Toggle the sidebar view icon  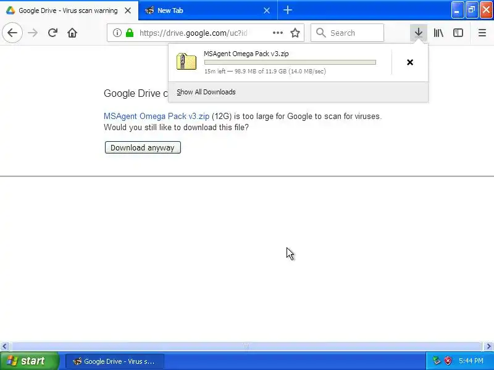point(458,33)
